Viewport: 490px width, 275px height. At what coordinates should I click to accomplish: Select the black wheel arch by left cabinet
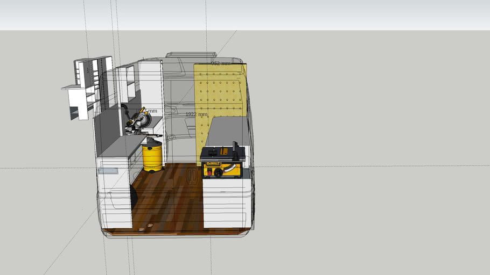point(134,198)
